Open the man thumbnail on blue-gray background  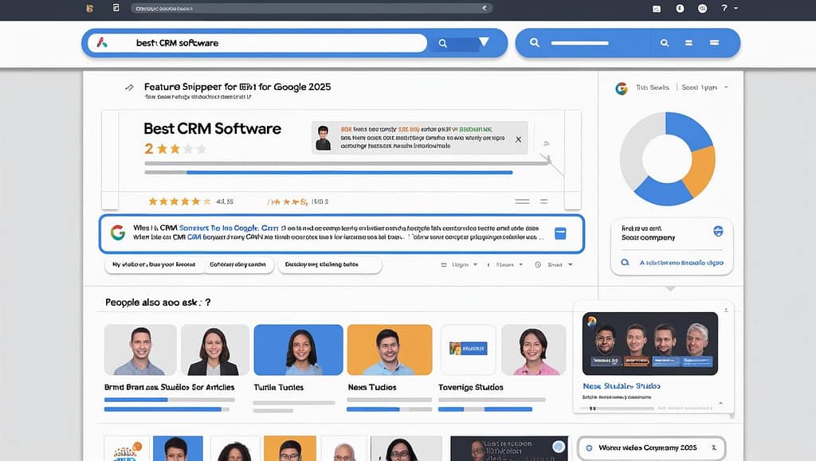pyautogui.click(x=140, y=350)
